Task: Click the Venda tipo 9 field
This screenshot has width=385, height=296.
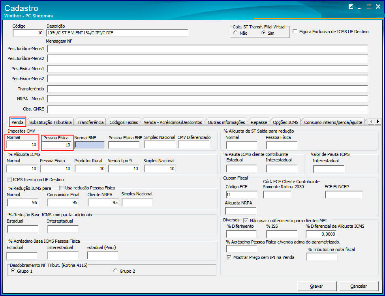Action: click(124, 169)
